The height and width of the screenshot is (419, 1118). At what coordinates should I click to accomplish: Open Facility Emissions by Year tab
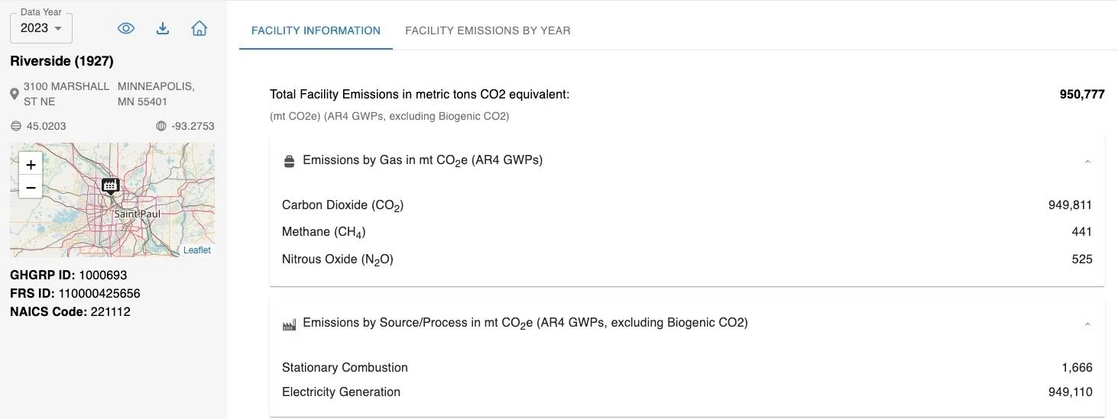pos(488,31)
